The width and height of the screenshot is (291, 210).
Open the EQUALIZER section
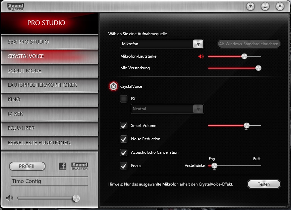50,128
